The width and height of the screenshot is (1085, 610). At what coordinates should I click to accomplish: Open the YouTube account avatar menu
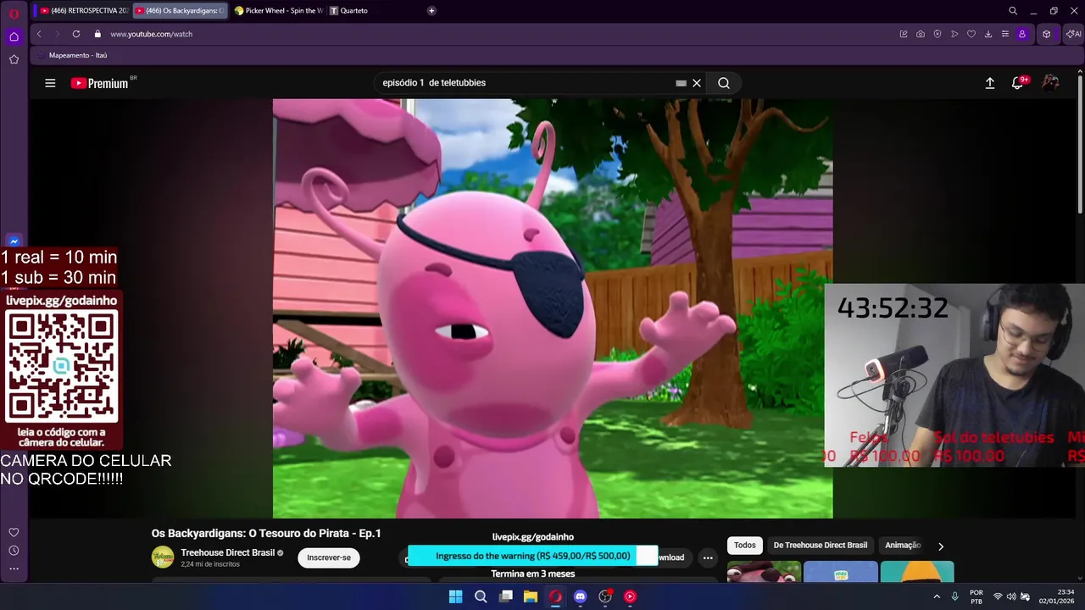tap(1050, 83)
